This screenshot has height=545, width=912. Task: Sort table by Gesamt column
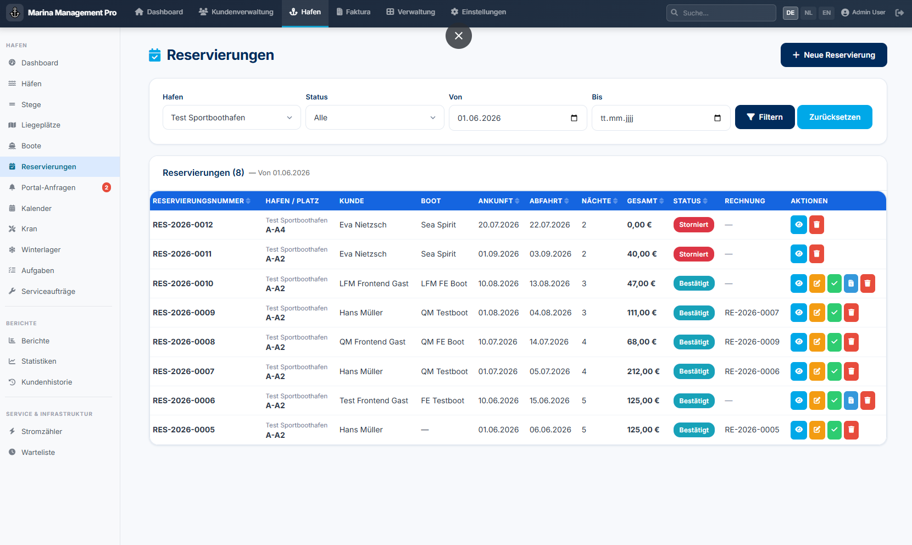(646, 201)
